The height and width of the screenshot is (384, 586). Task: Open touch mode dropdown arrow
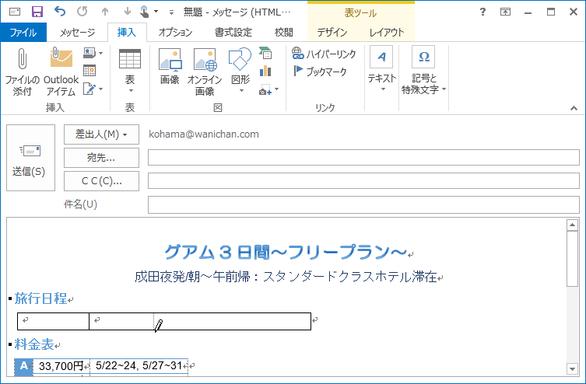[156, 12]
